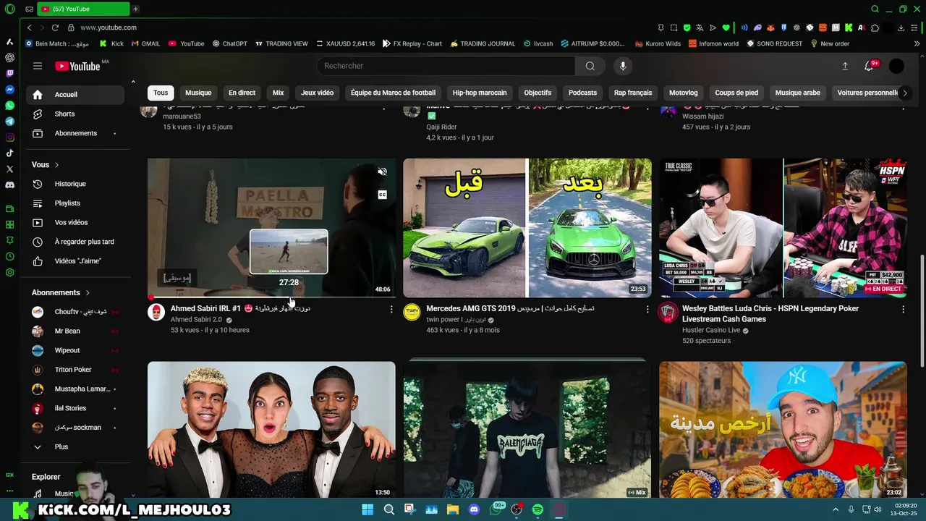Select the Musique filter chip
Image resolution: width=926 pixels, height=521 pixels.
tap(198, 93)
